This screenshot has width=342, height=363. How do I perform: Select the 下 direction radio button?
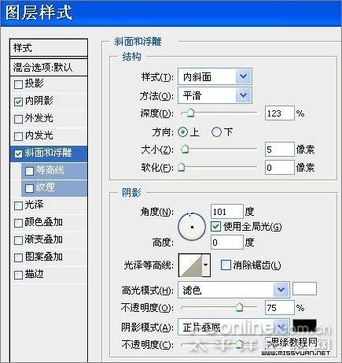216,132
